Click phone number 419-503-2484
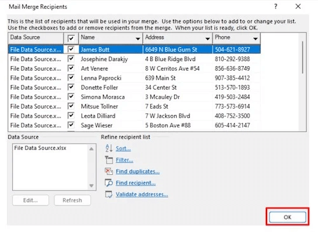The width and height of the screenshot is (318, 232). (232, 97)
